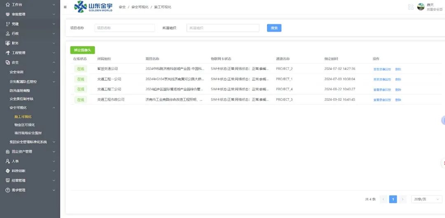Click the 在线 tag in the 交通工程市政公司 row
The width and height of the screenshot is (445, 218).
tap(81, 100)
